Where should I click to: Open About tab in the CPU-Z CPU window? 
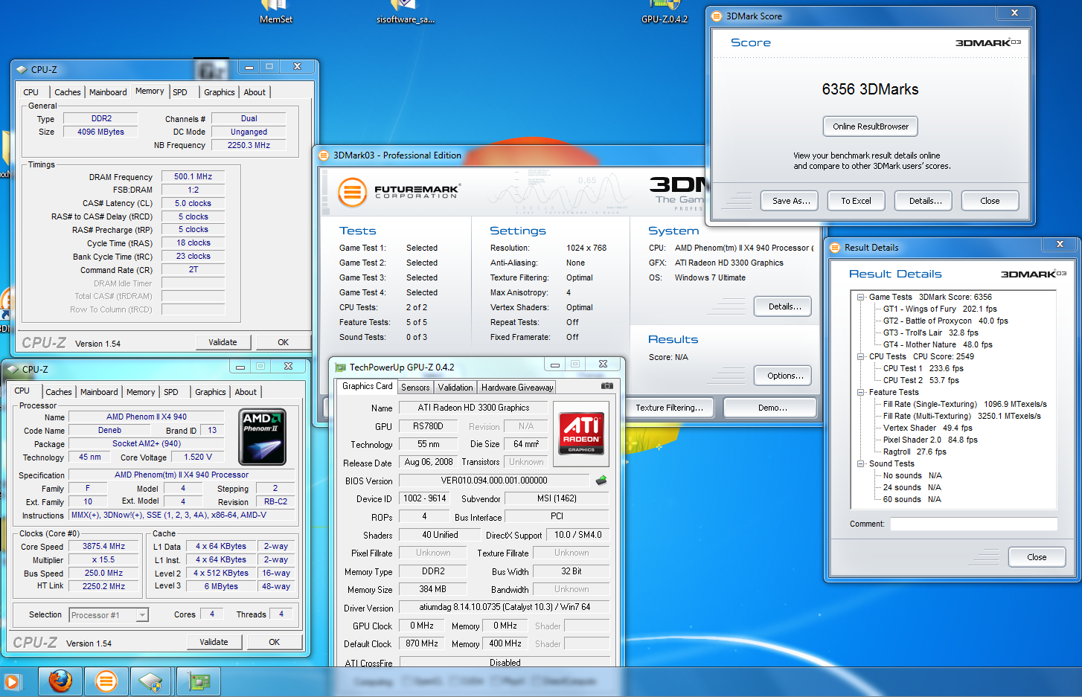[246, 392]
